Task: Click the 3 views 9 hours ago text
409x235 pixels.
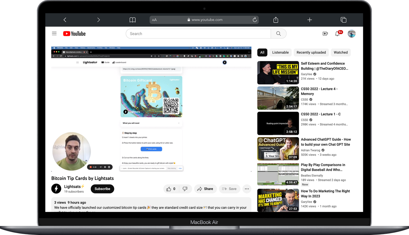Action: (x=70, y=202)
